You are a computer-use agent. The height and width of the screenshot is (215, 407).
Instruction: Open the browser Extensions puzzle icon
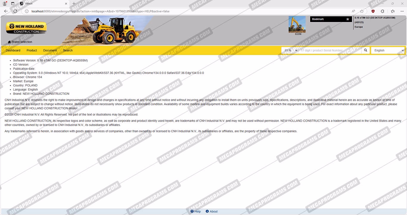click(x=383, y=11)
